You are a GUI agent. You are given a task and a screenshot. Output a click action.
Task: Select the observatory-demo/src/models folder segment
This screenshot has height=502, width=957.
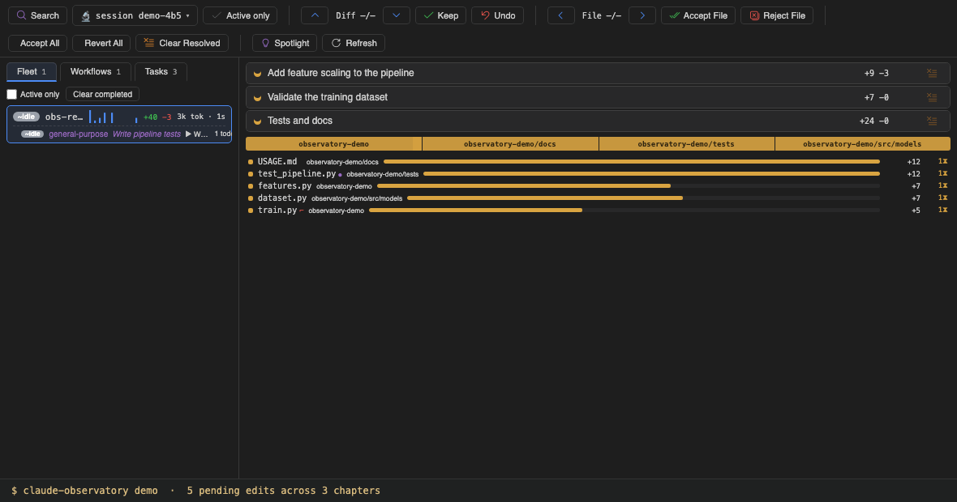862,144
